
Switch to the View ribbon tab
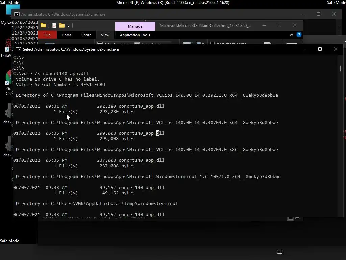pyautogui.click(x=105, y=35)
